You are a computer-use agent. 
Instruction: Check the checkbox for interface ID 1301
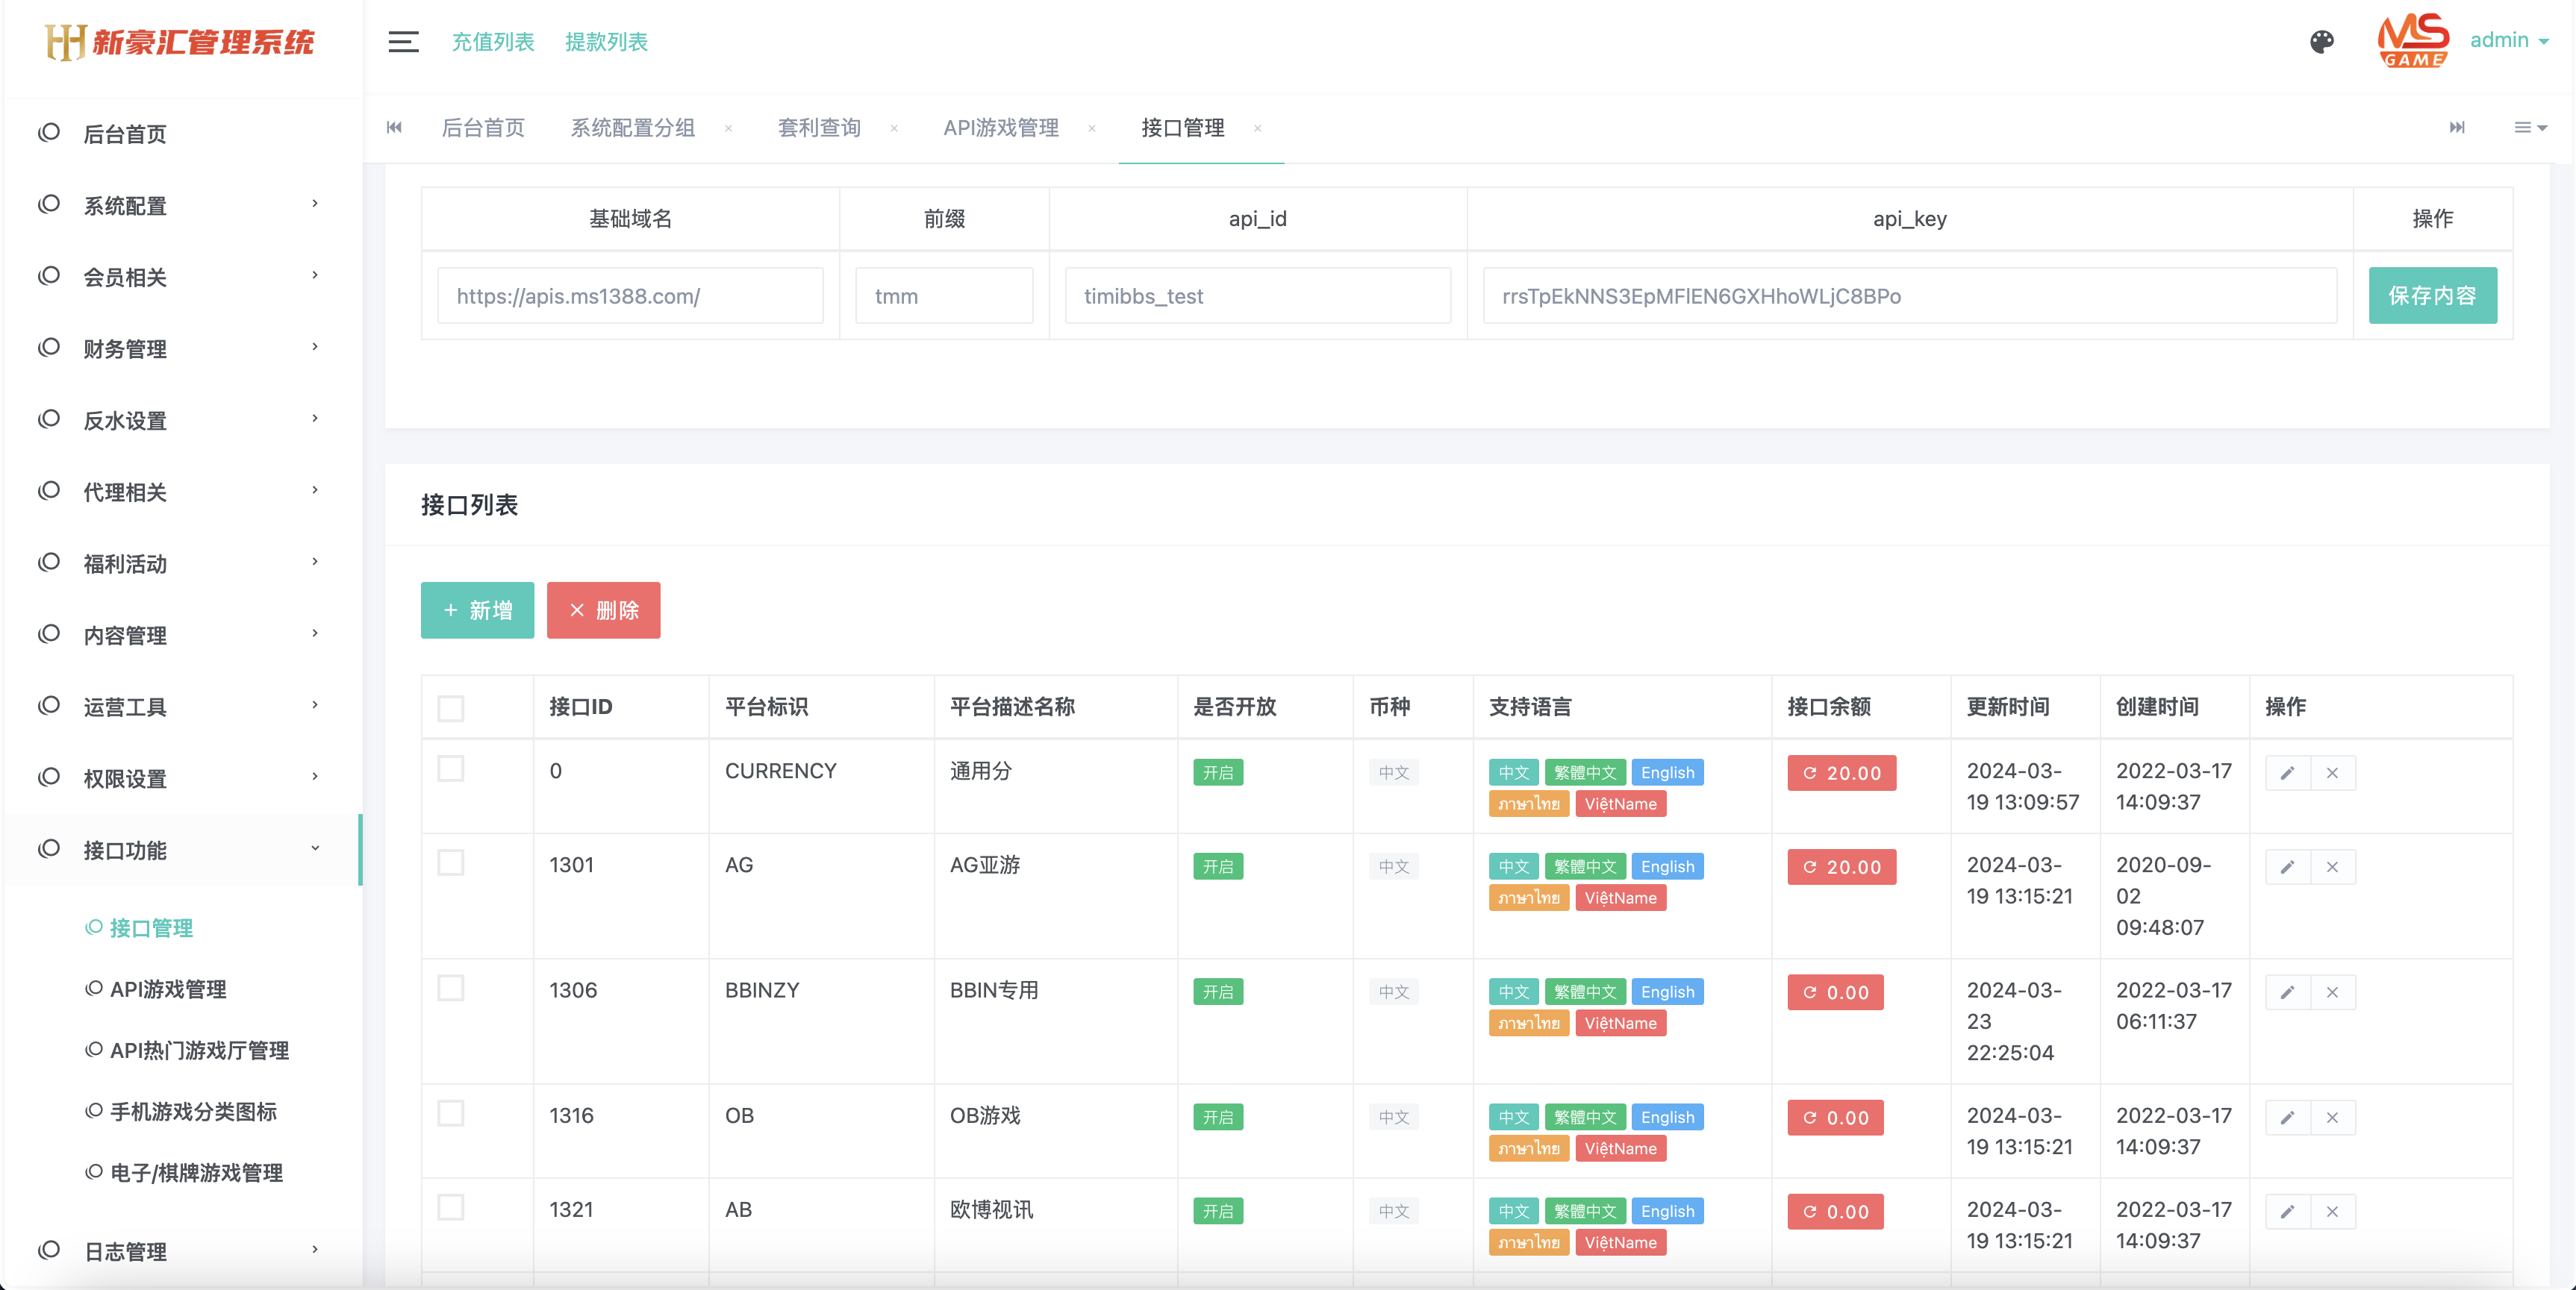pos(451,862)
